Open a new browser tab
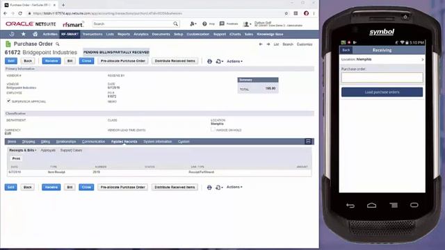Viewport: 445px width, 250px height. [63, 5]
